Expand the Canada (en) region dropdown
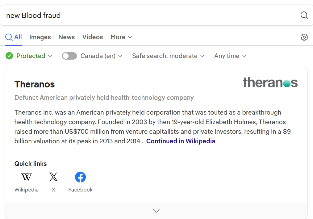The image size is (313, 219). pyautogui.click(x=101, y=56)
